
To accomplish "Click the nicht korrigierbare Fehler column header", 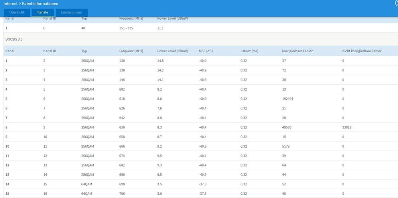I will (x=362, y=51).
